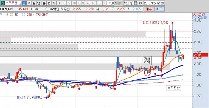The height and width of the screenshot is (108, 209).
Task: Open chart settings gear icon
Action: pyautogui.click(x=140, y=3)
